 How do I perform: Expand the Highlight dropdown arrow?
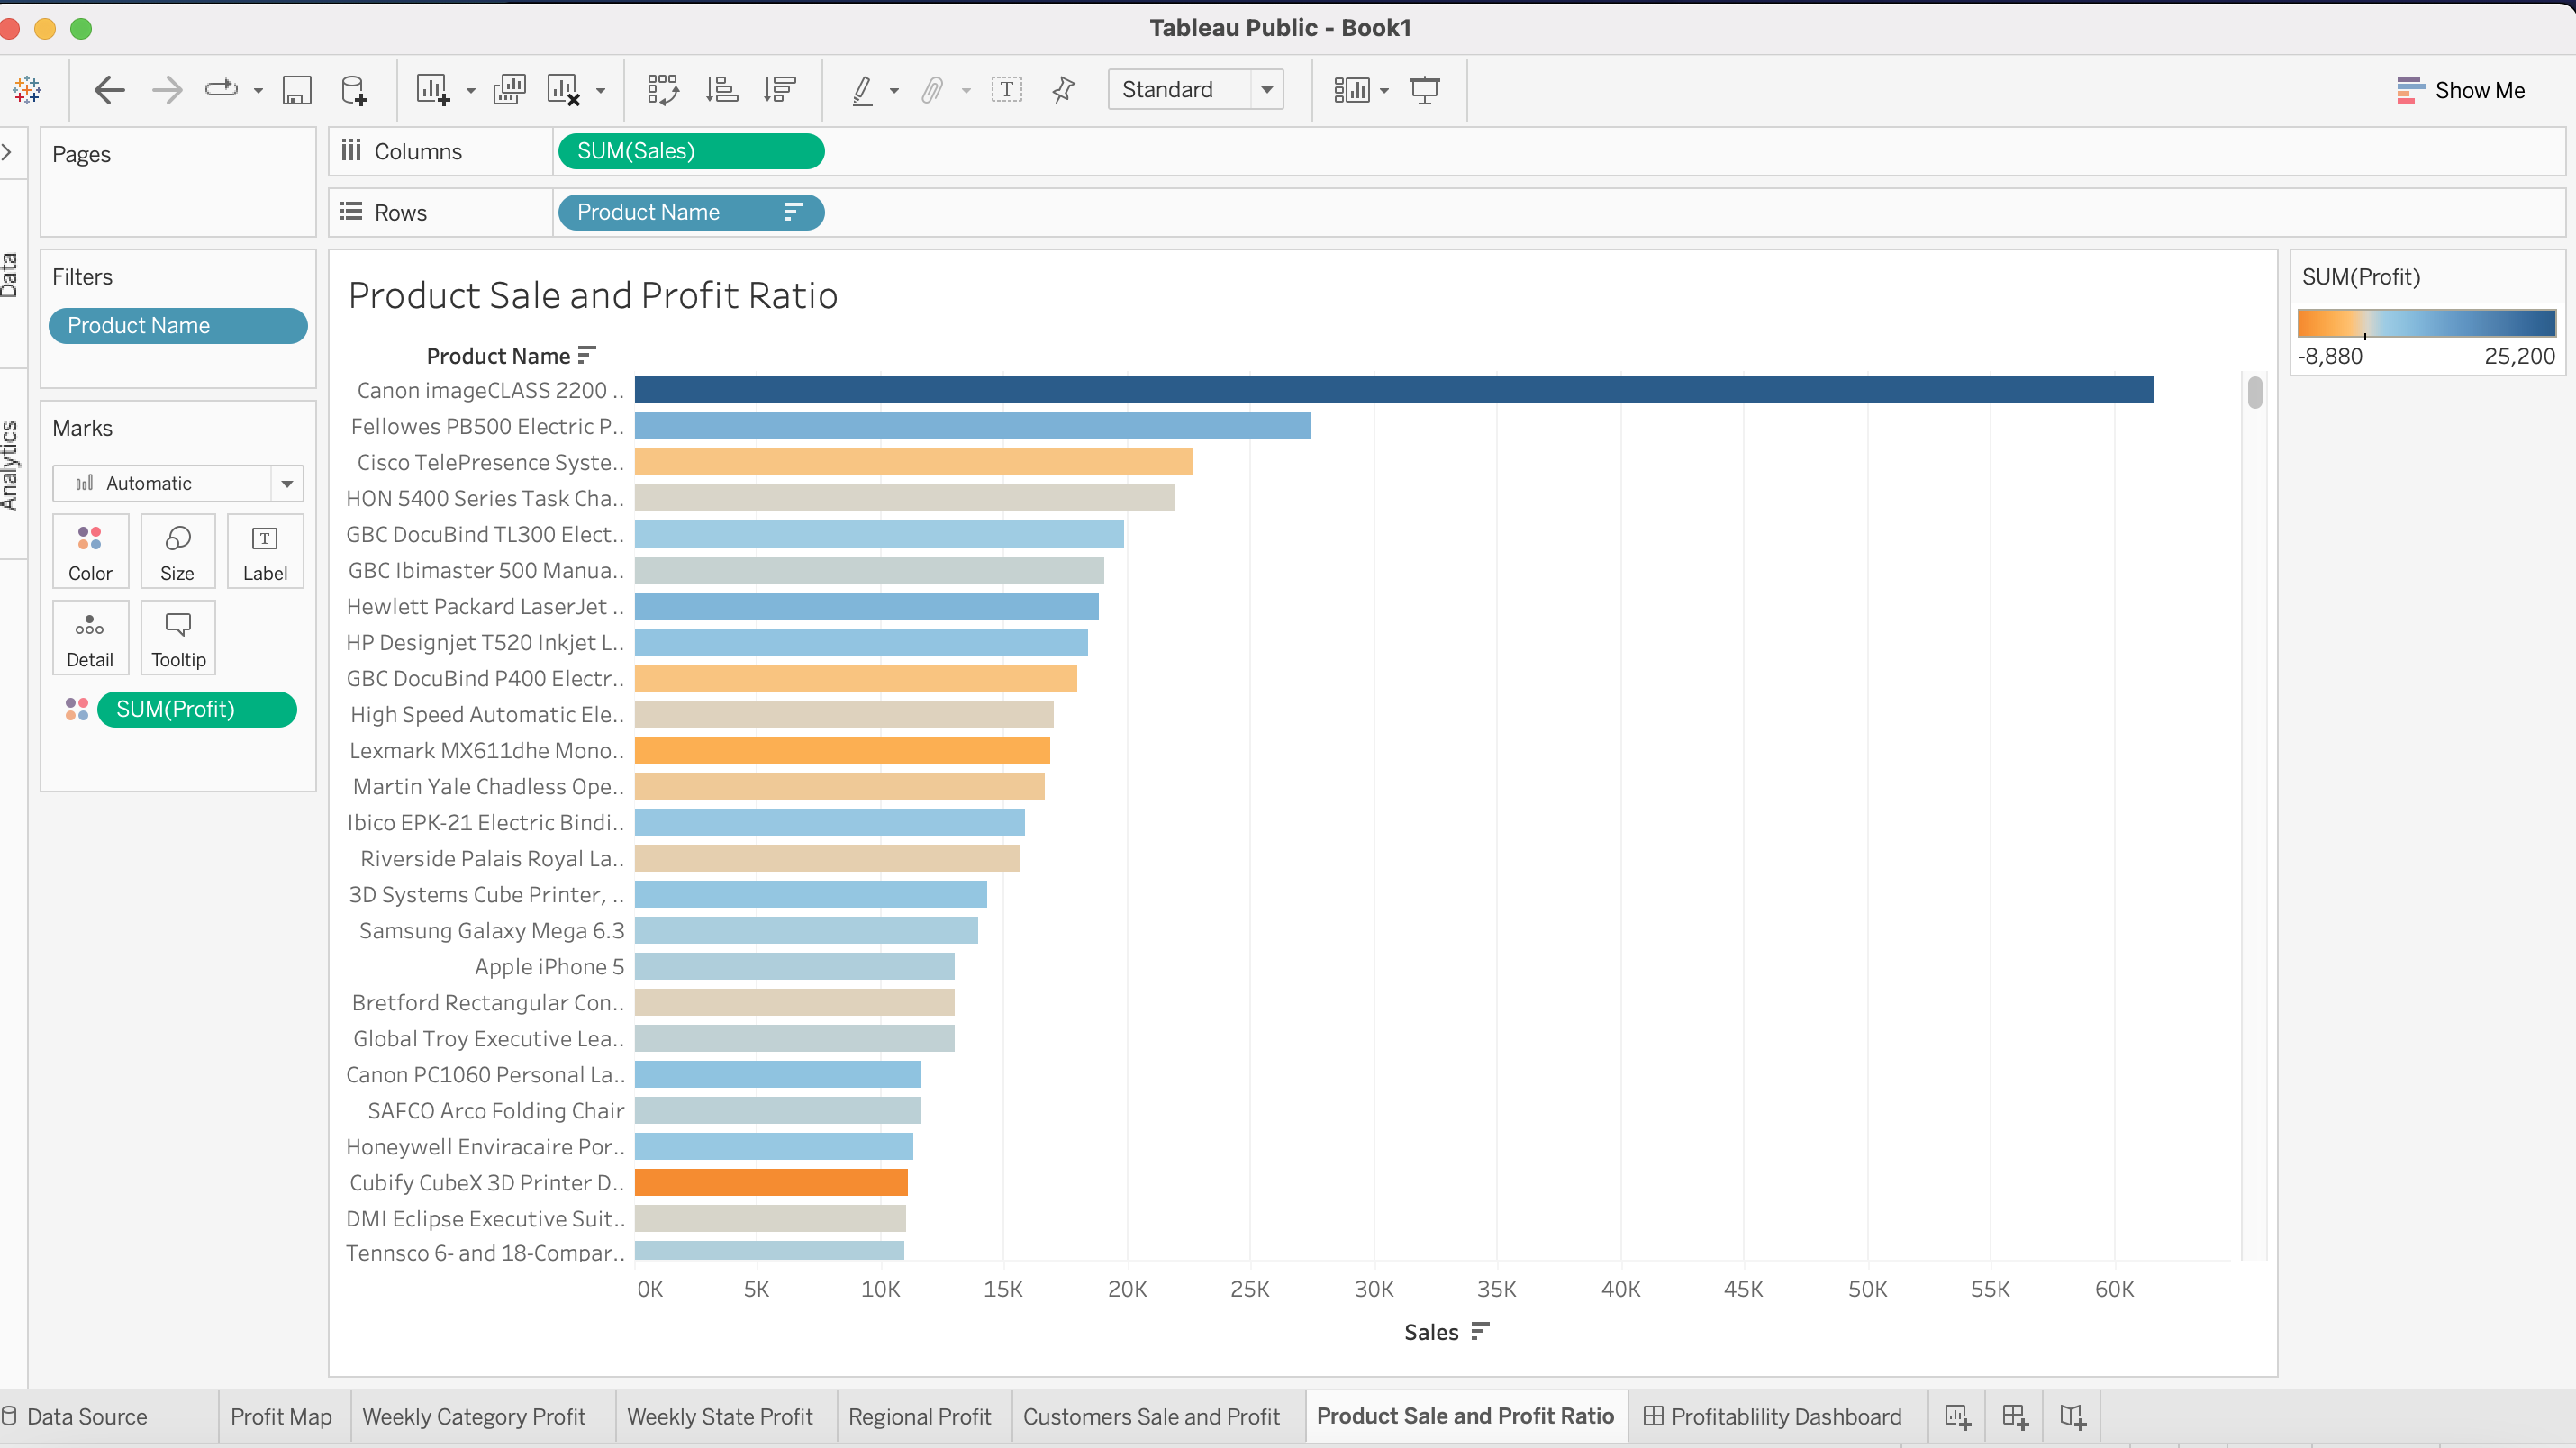coord(895,91)
